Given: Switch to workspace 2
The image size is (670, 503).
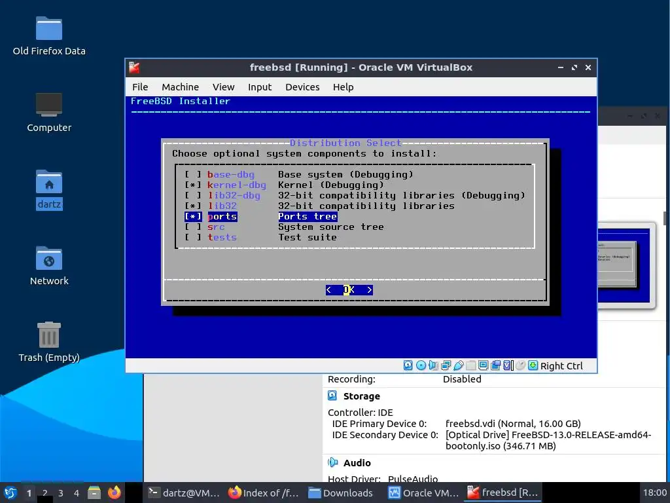Looking at the screenshot, I should tap(45, 493).
